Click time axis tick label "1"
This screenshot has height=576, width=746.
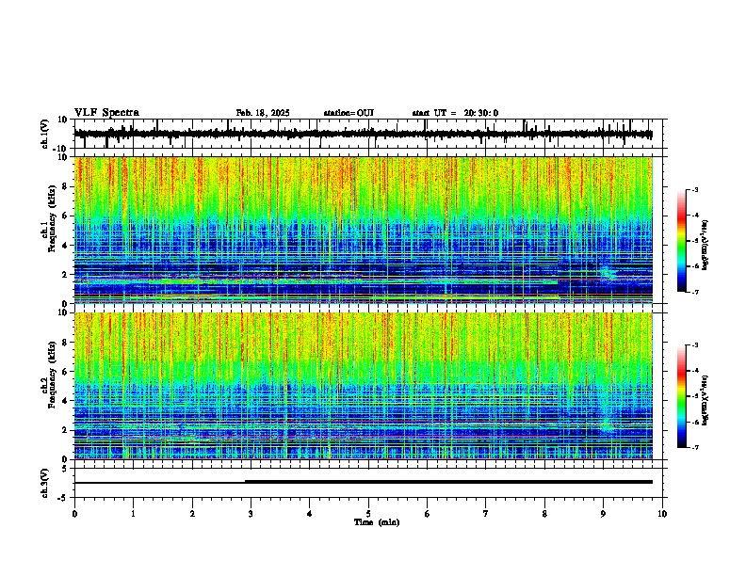click(x=133, y=514)
